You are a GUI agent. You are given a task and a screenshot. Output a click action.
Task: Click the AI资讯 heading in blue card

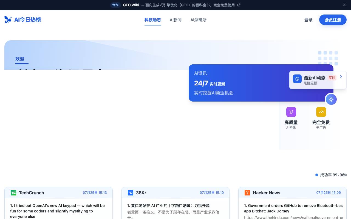(x=200, y=73)
